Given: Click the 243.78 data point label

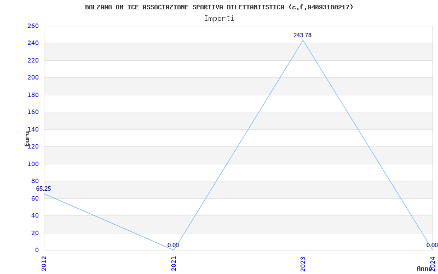Looking at the screenshot, I should (302, 35).
